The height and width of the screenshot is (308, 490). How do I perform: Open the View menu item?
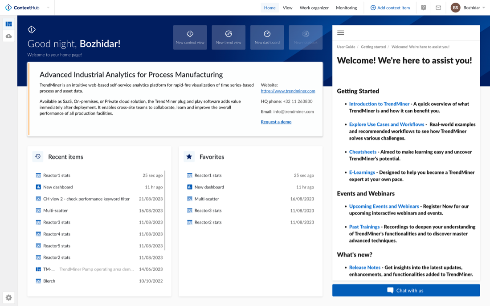click(x=287, y=8)
